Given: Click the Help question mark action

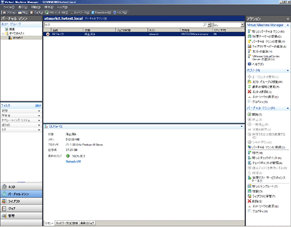Looking at the screenshot, I should (249, 64).
